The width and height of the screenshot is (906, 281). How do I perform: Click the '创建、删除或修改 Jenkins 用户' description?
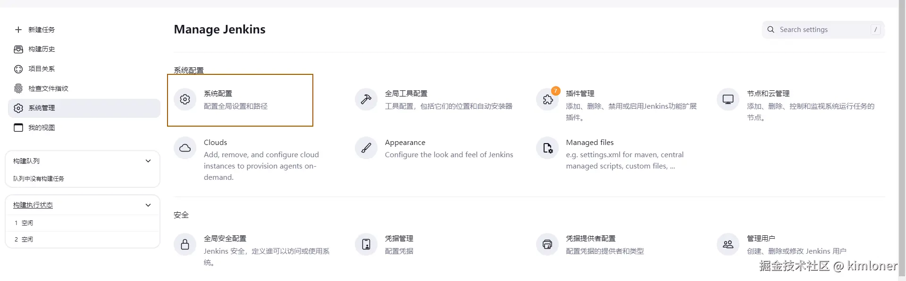[797, 251]
